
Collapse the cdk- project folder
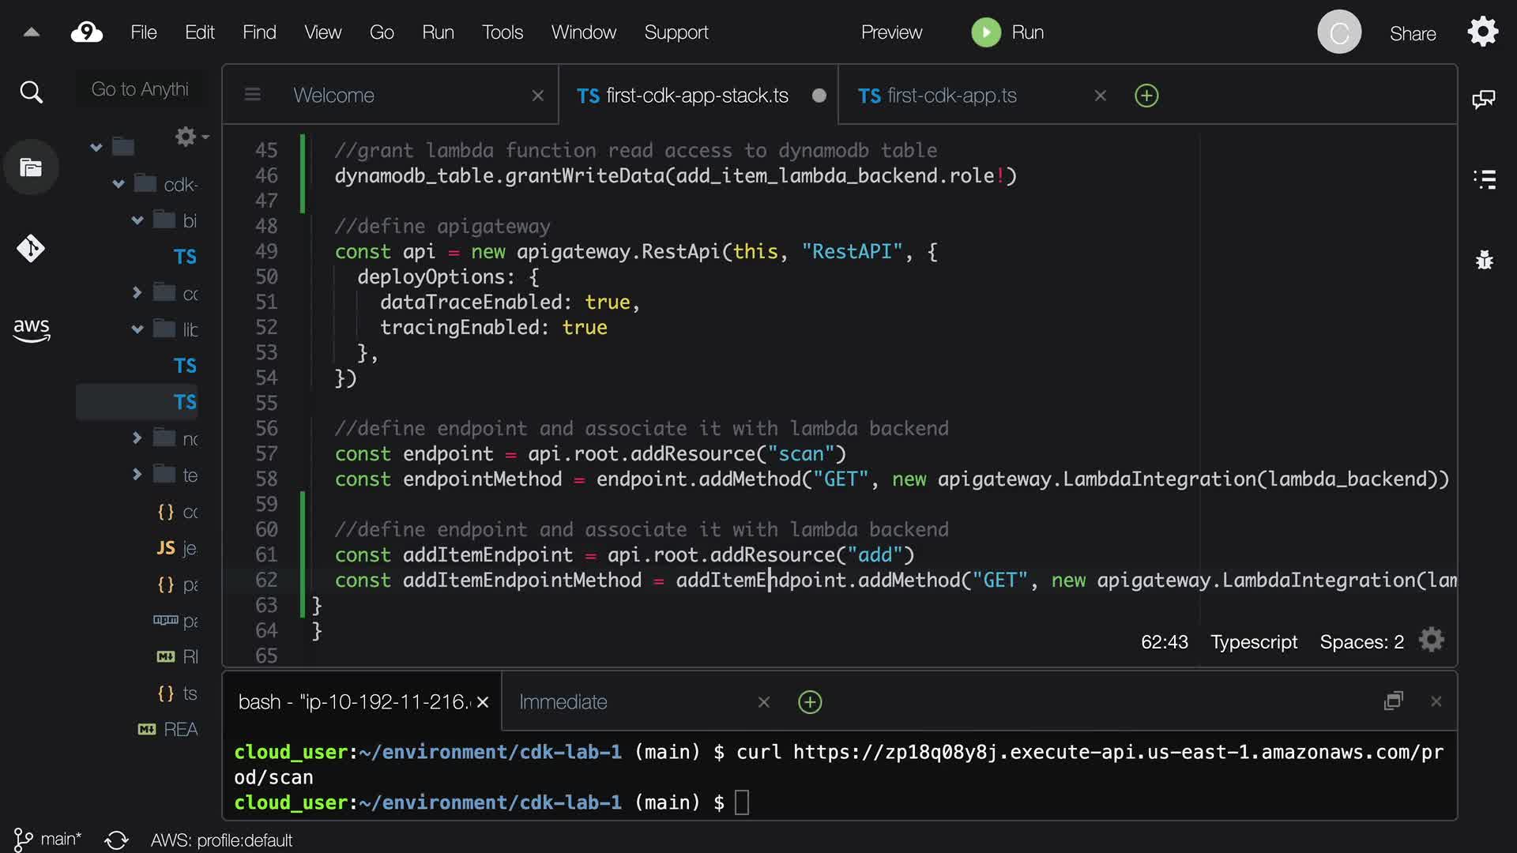119,184
